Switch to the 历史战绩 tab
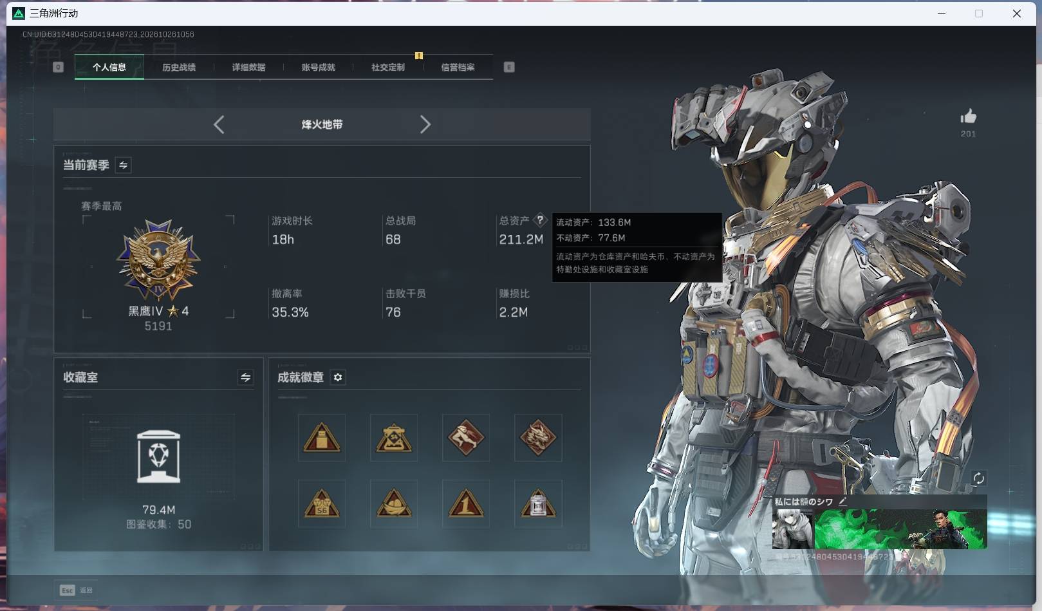This screenshot has height=611, width=1042. (179, 67)
